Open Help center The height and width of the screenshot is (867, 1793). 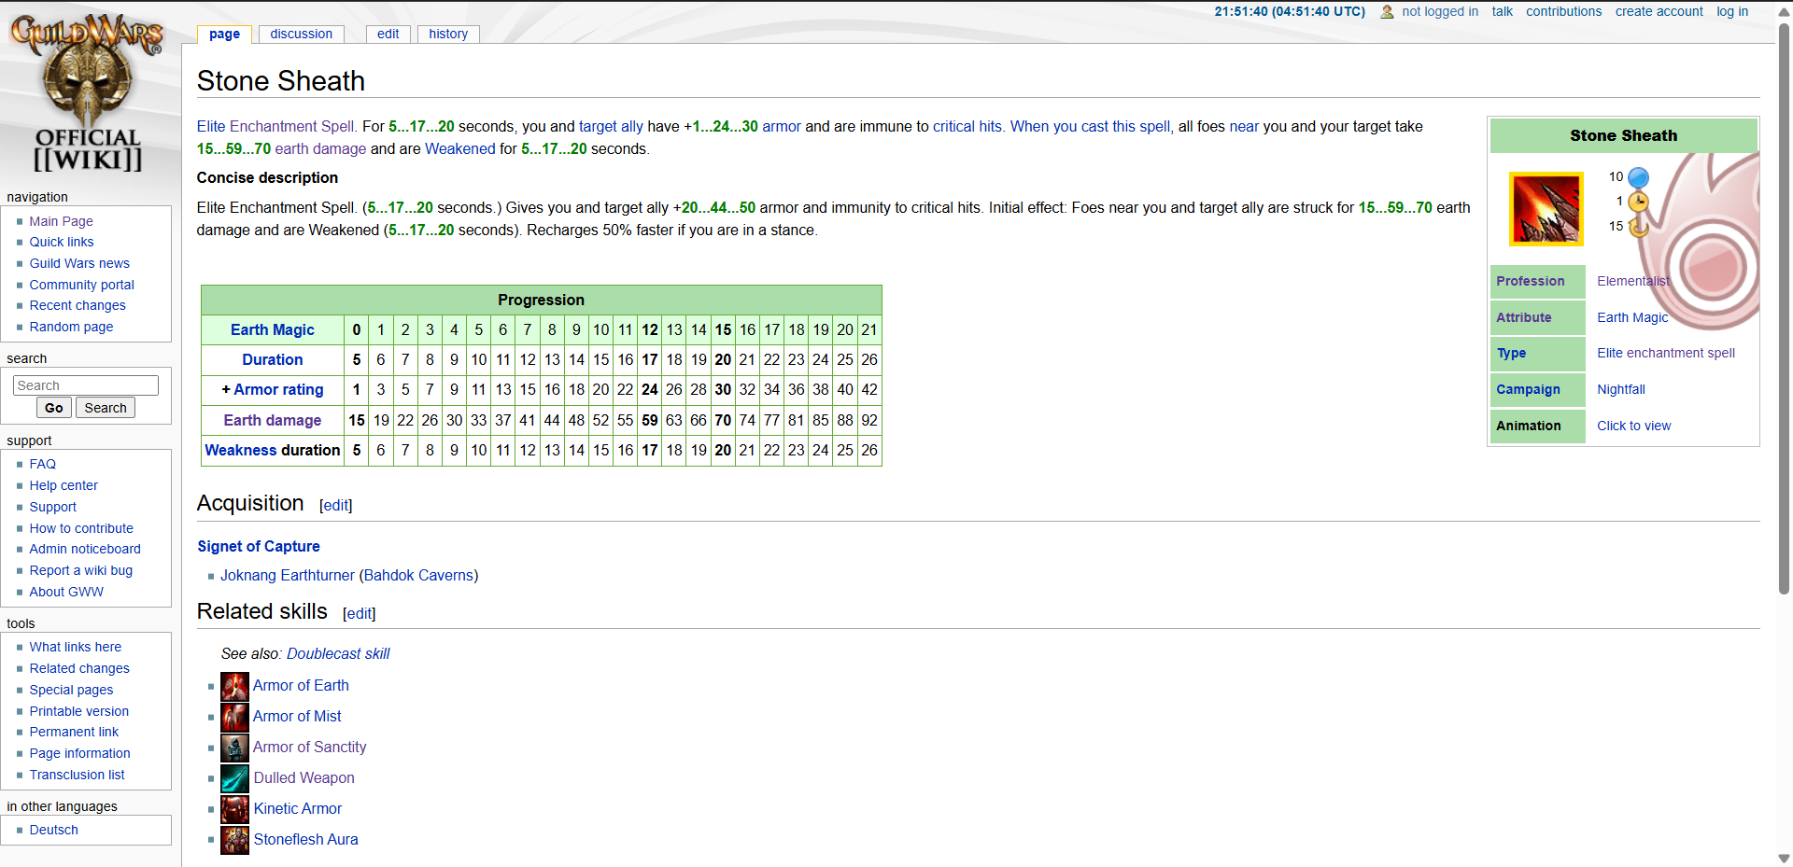click(63, 485)
